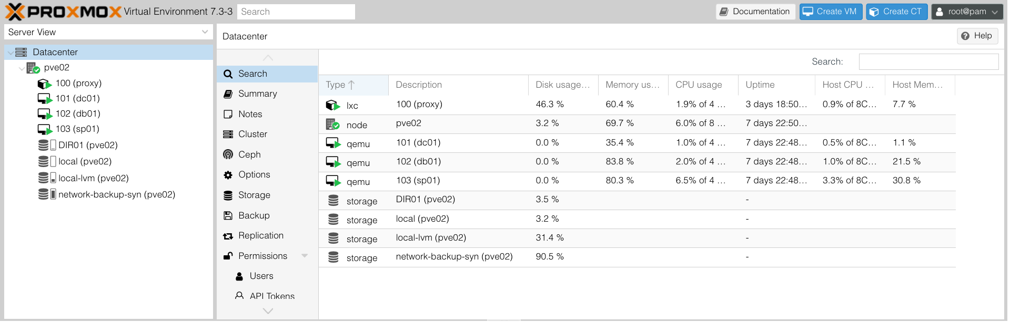This screenshot has height=322, width=1010.
Task: Click the table Search input field
Action: [928, 61]
